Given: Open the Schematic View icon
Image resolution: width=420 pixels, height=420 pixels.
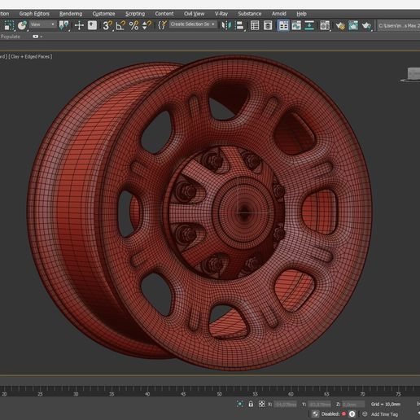Looking at the screenshot, I should (x=309, y=25).
